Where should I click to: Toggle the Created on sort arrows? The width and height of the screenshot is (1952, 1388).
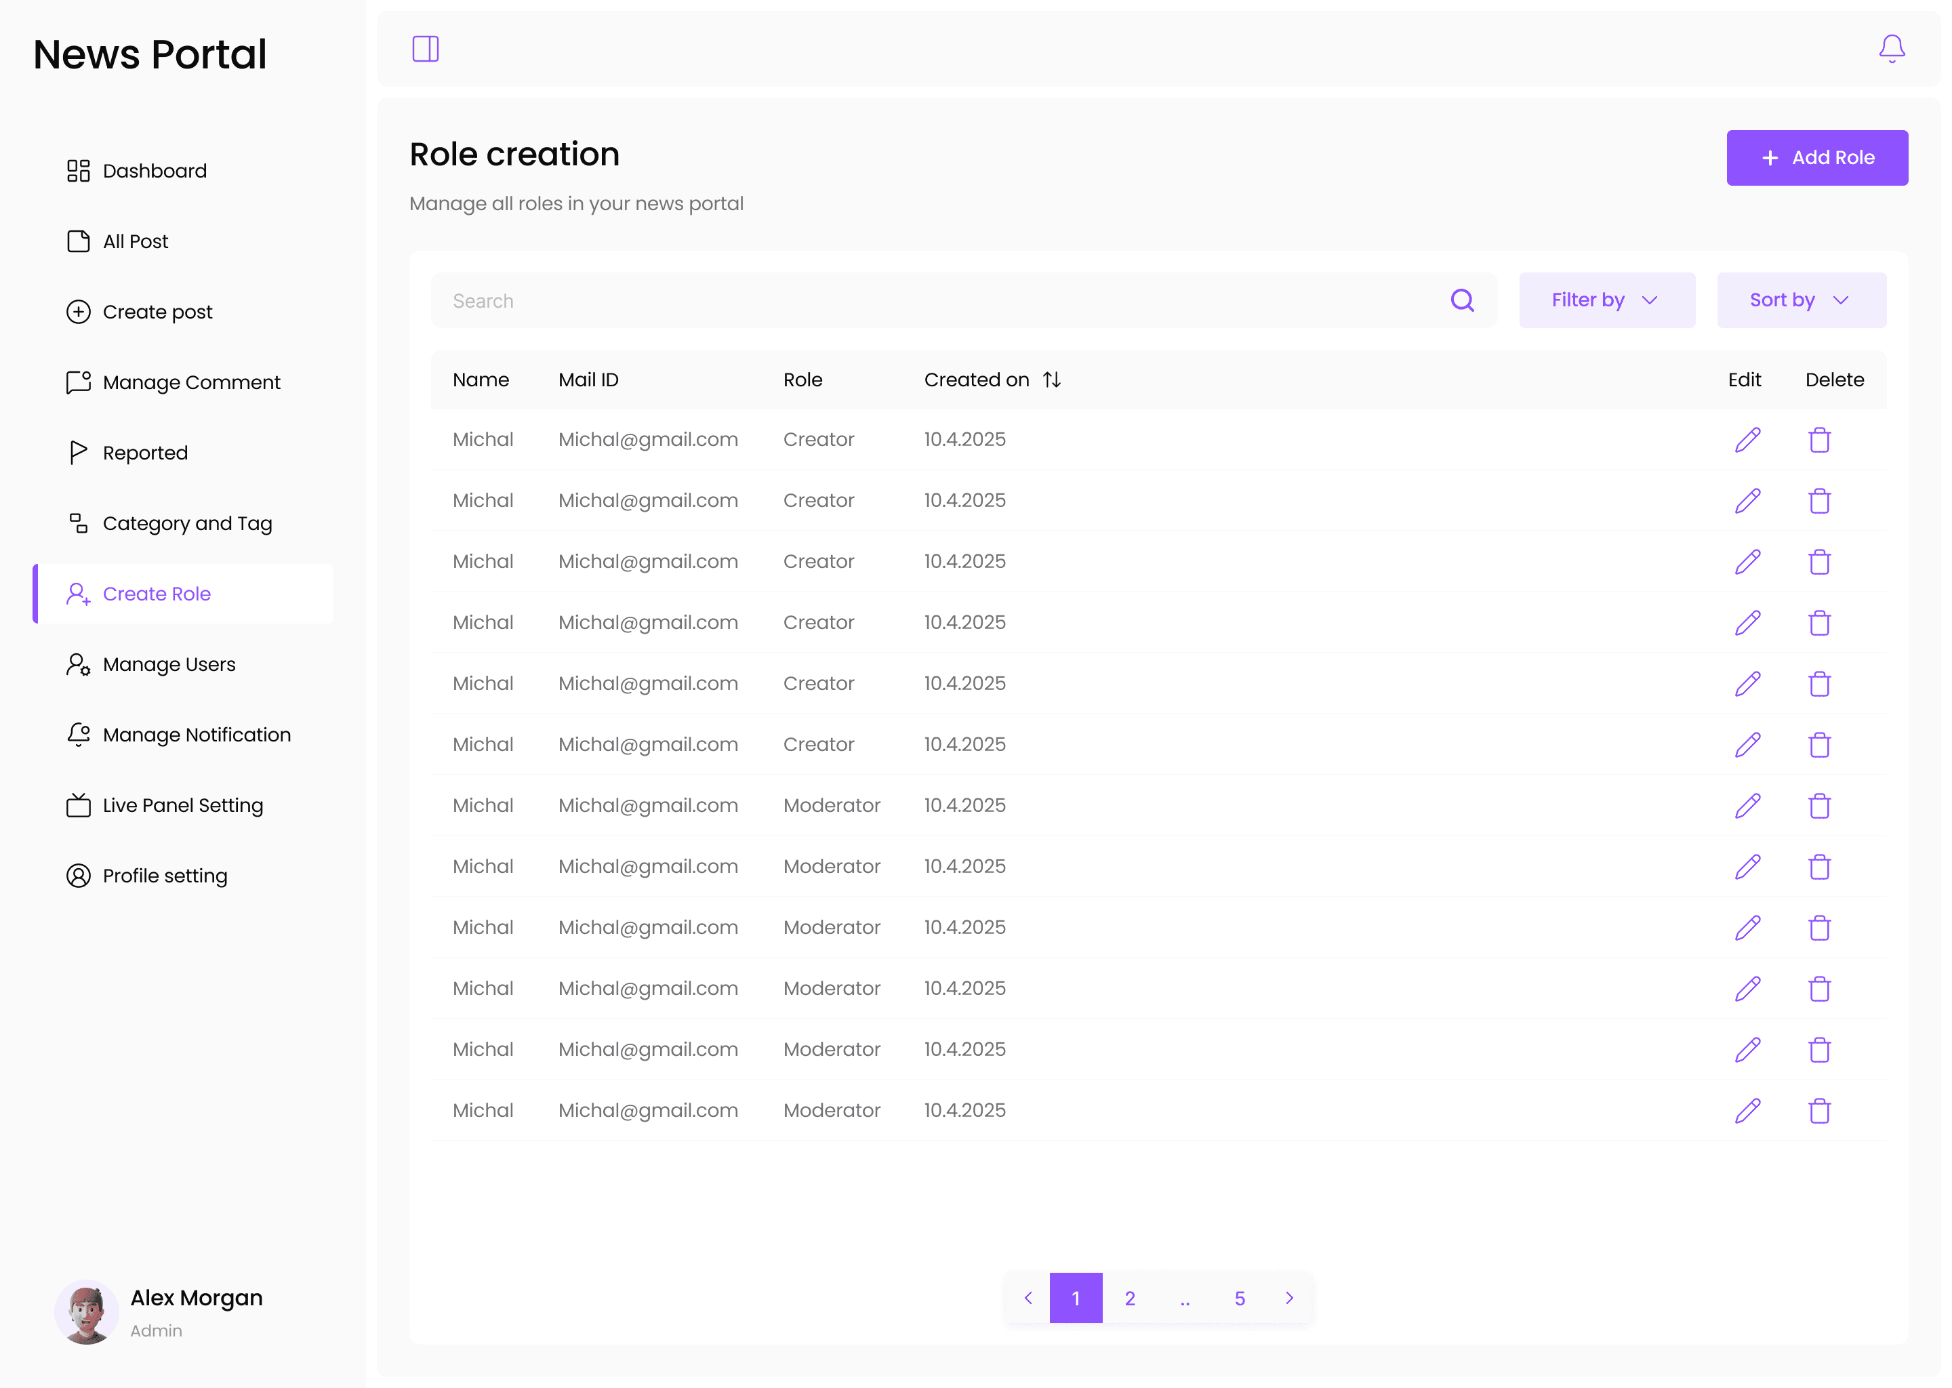[1052, 380]
